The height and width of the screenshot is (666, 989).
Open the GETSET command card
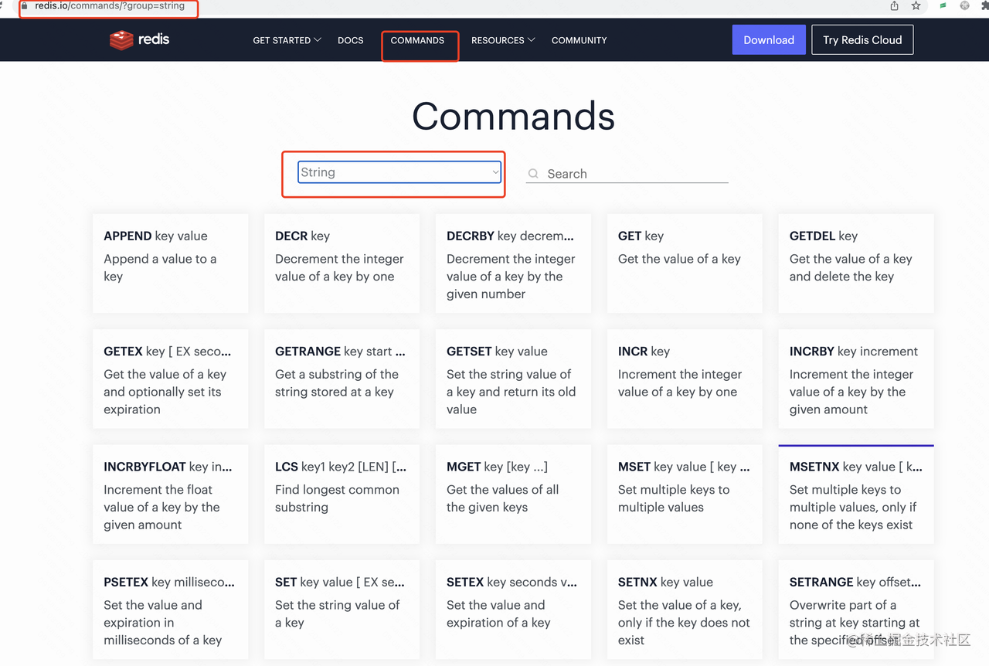click(x=513, y=379)
